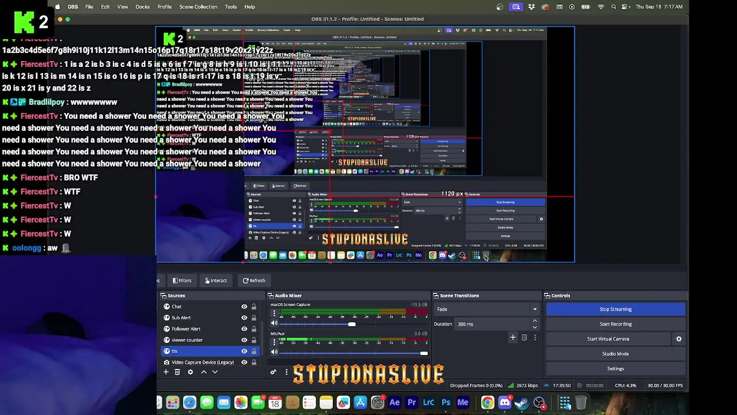
Task: Open macOS Screen Capture channel options dots
Action: coord(274,313)
